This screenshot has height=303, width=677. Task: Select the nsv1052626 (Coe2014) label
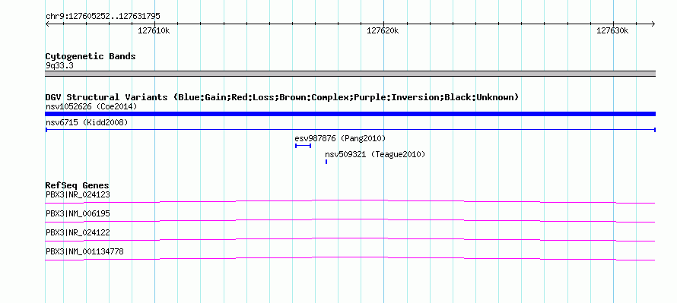[91, 106]
